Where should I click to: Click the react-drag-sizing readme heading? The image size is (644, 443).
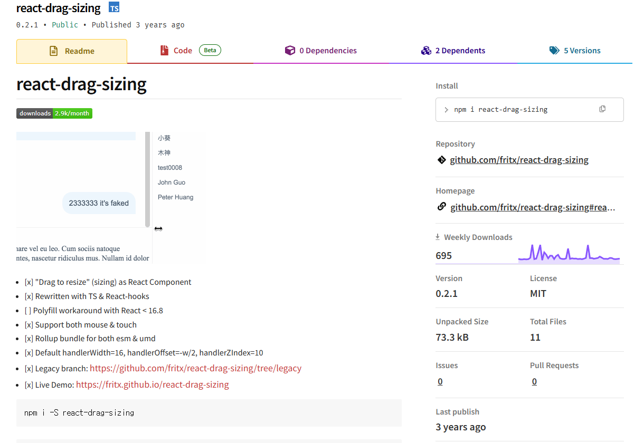(x=81, y=84)
